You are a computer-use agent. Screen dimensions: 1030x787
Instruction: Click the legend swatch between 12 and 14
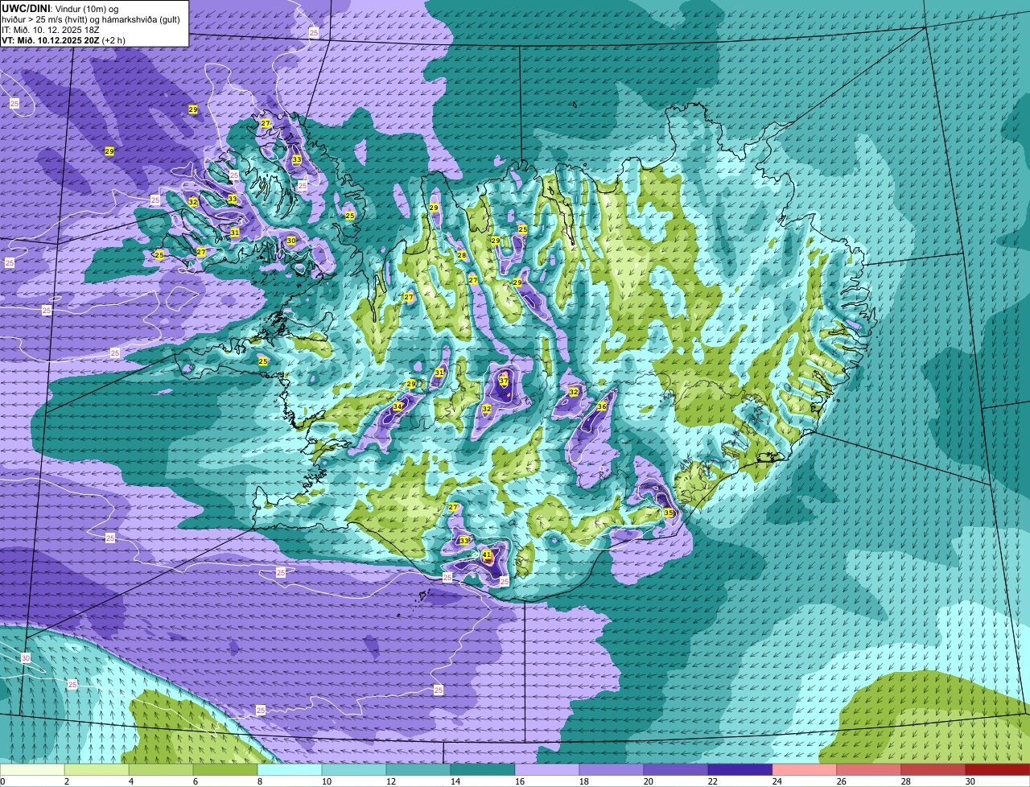click(418, 769)
